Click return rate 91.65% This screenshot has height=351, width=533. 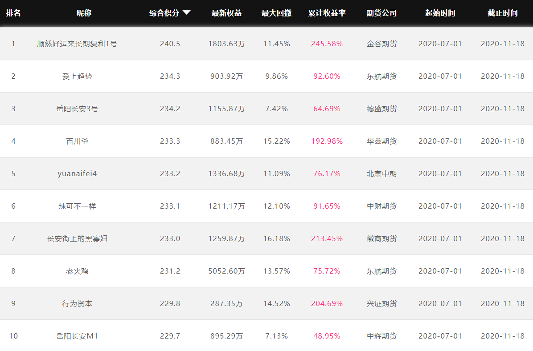click(x=327, y=206)
